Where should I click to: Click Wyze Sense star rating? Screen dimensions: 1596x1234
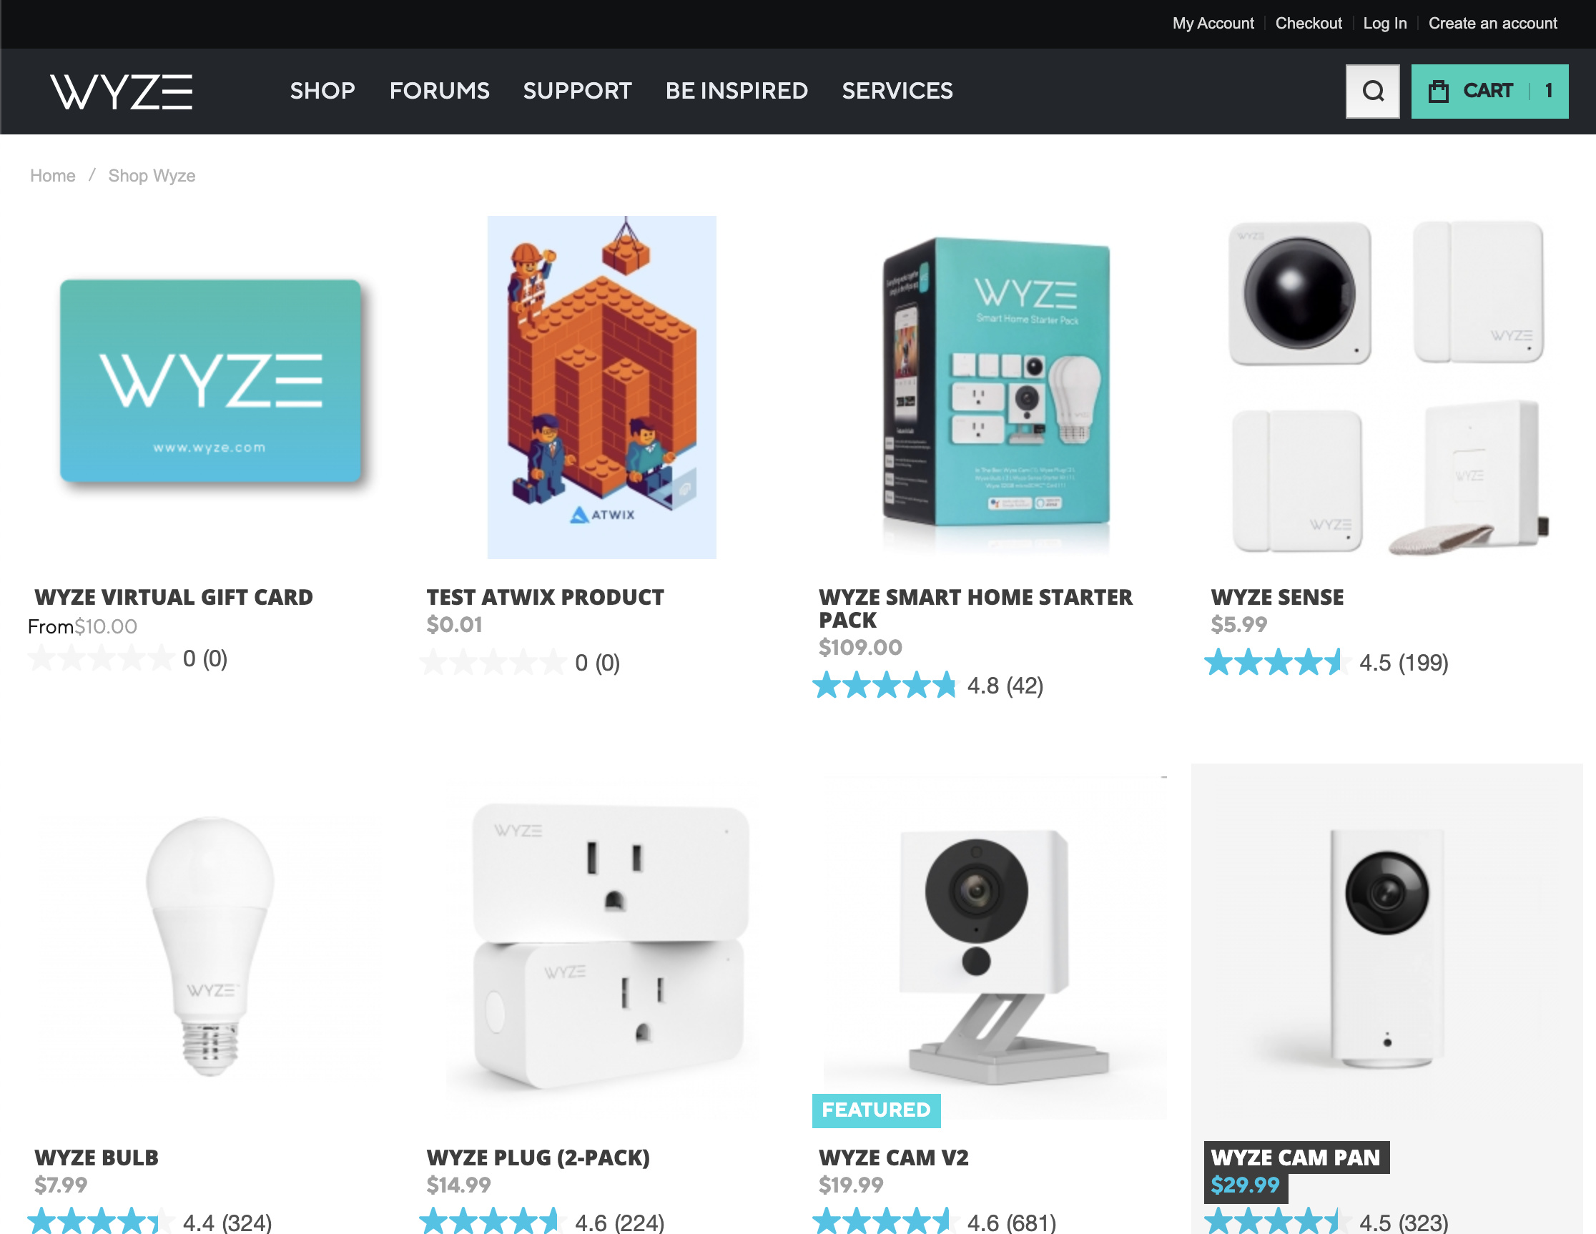tap(1275, 663)
